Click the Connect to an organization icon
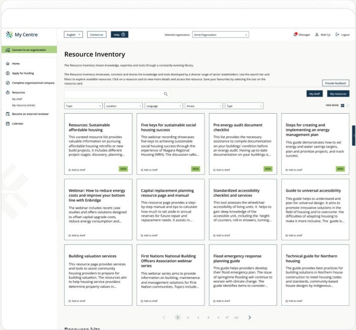The height and width of the screenshot is (330, 356). point(8,50)
